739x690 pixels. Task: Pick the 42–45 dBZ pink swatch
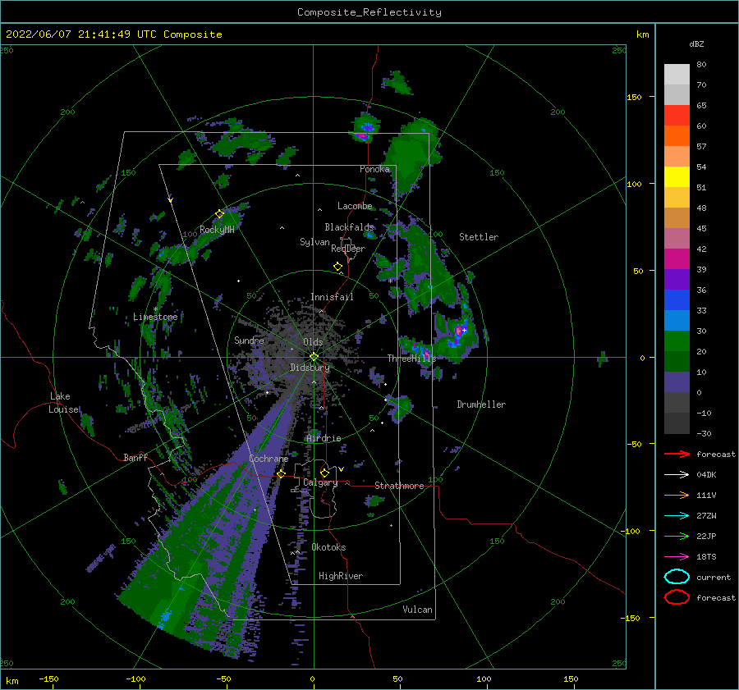click(677, 238)
